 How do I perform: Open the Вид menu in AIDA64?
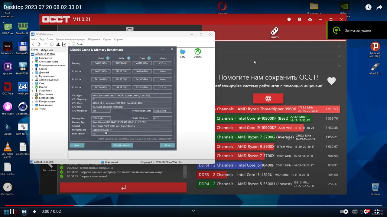point(42,39)
